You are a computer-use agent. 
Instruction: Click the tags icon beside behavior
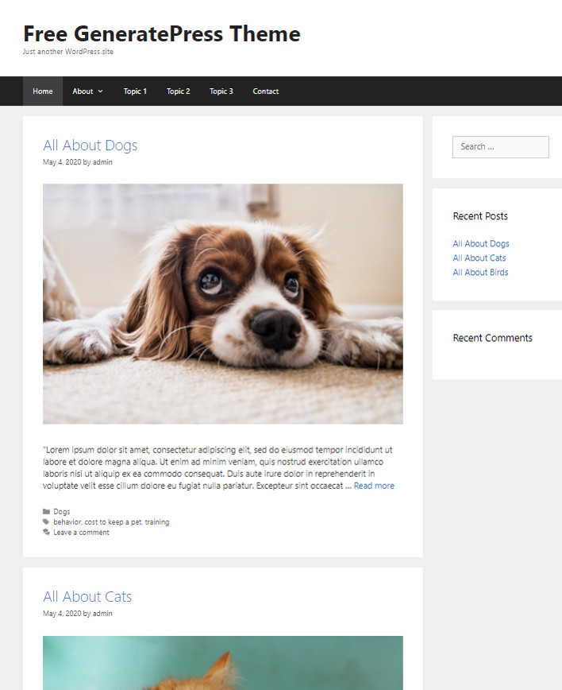tap(46, 521)
